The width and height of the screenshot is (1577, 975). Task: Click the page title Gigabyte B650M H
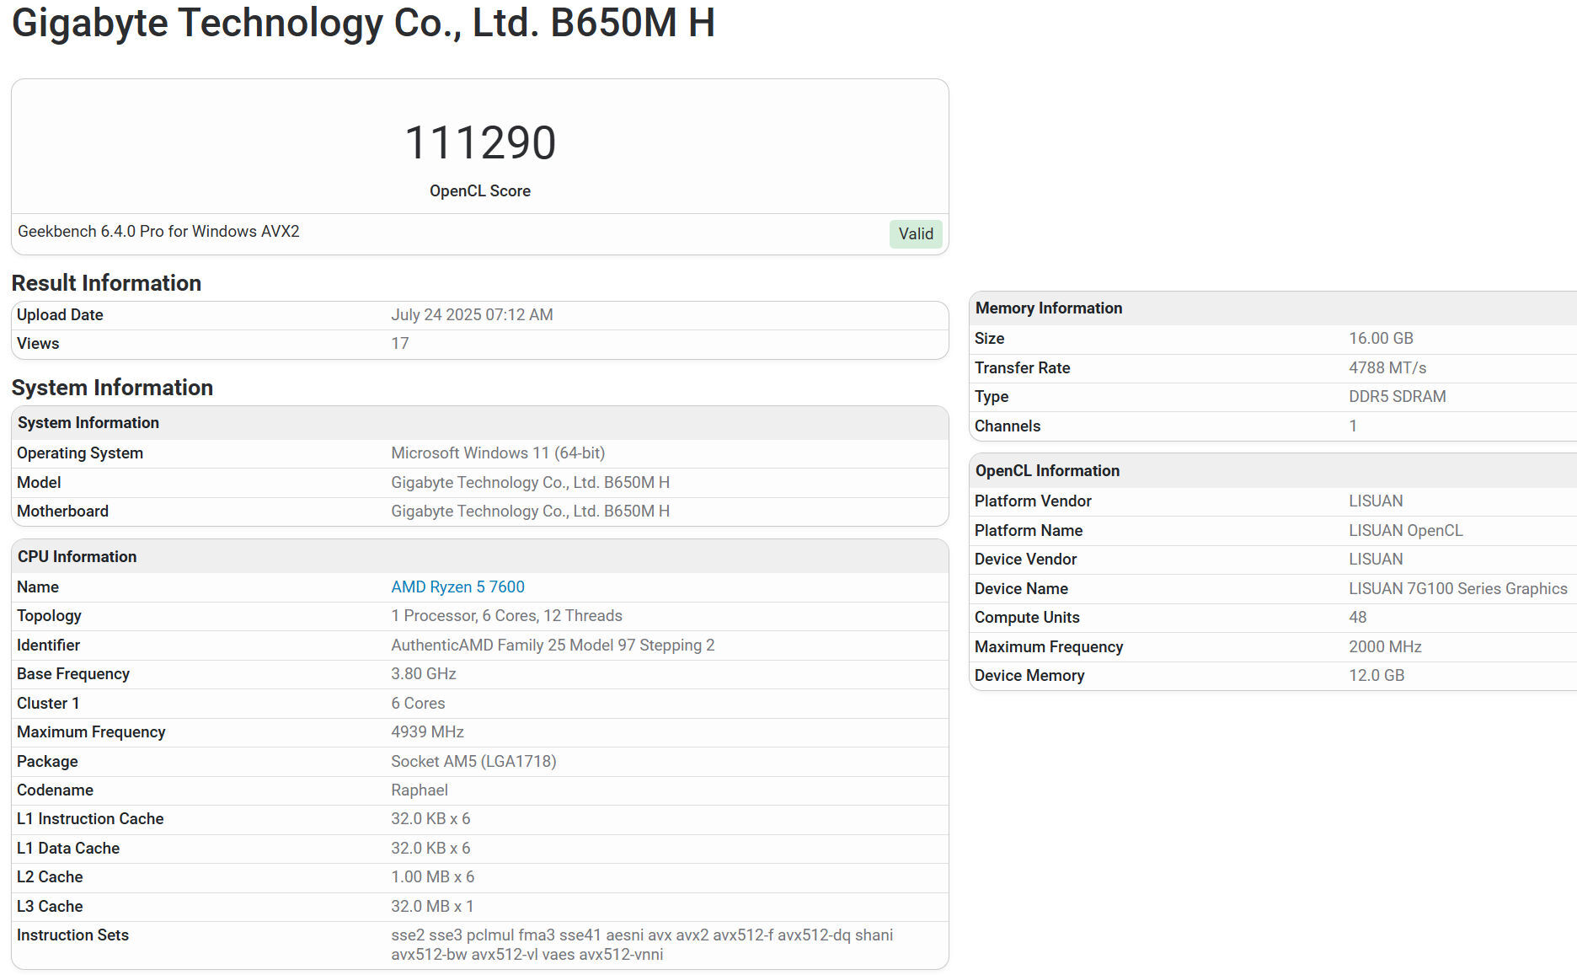pos(363,23)
